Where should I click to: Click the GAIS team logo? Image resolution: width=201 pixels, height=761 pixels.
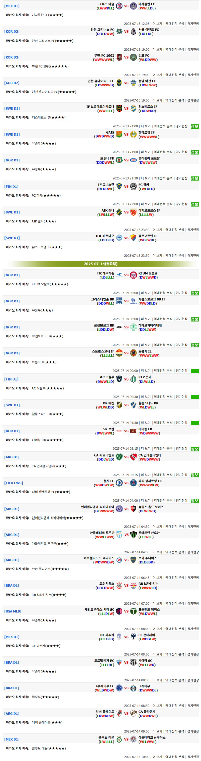pyautogui.click(x=119, y=134)
